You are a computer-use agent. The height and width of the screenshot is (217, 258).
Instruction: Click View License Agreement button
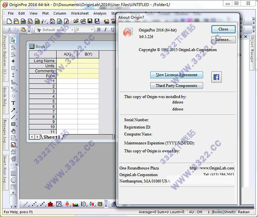pos(176,75)
